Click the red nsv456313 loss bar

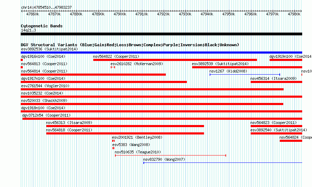pos(125,126)
